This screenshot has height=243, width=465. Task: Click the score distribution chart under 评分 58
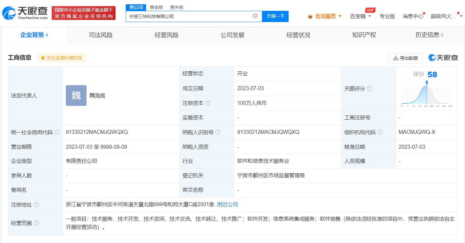click(426, 94)
